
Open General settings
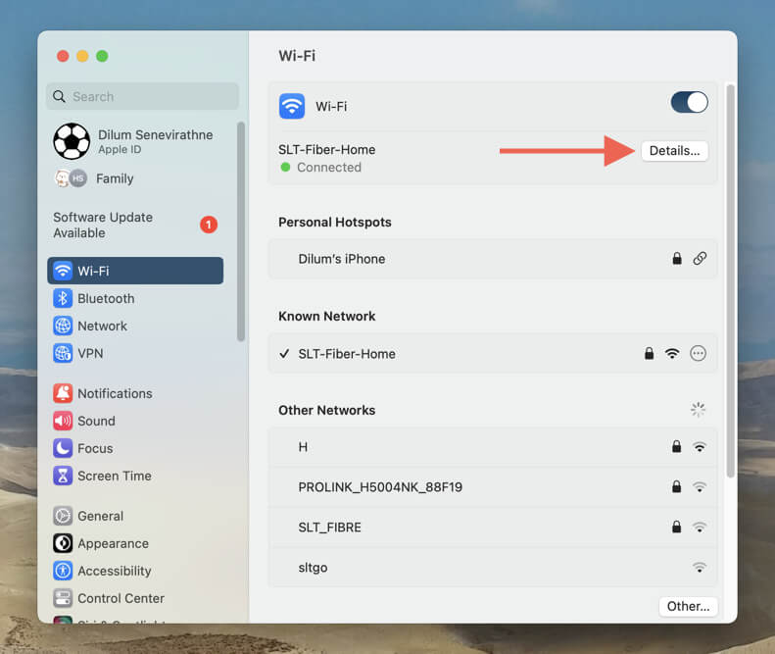(135, 516)
